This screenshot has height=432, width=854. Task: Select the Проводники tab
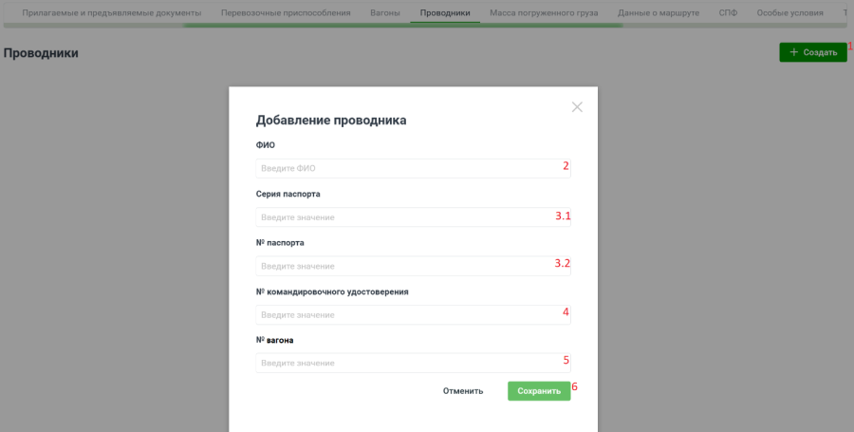tap(445, 13)
